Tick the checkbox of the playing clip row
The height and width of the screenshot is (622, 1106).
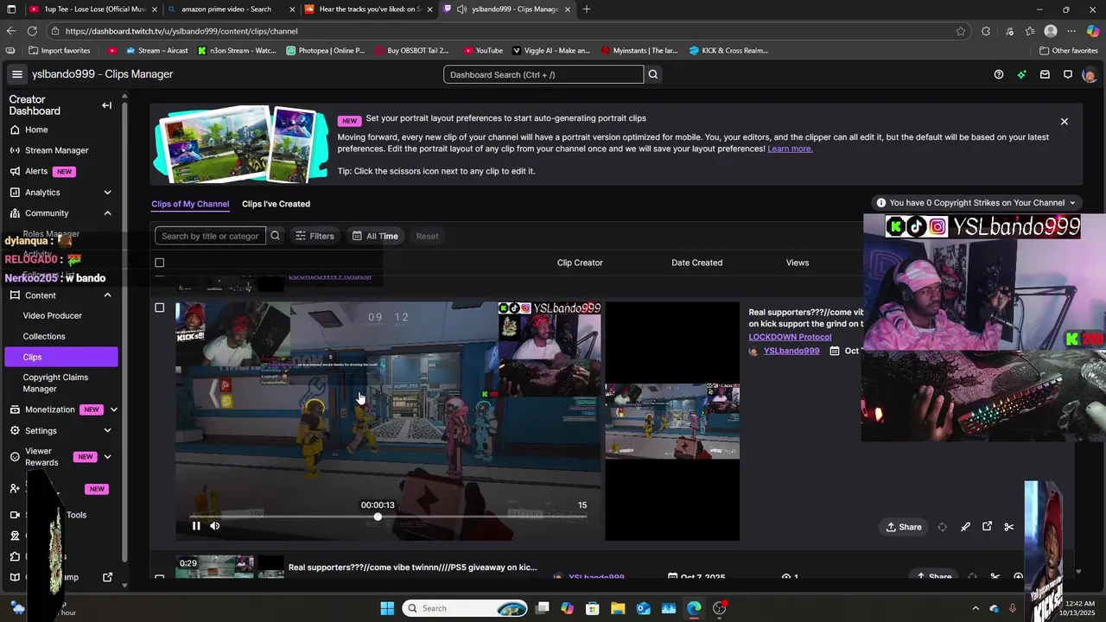coord(159,308)
